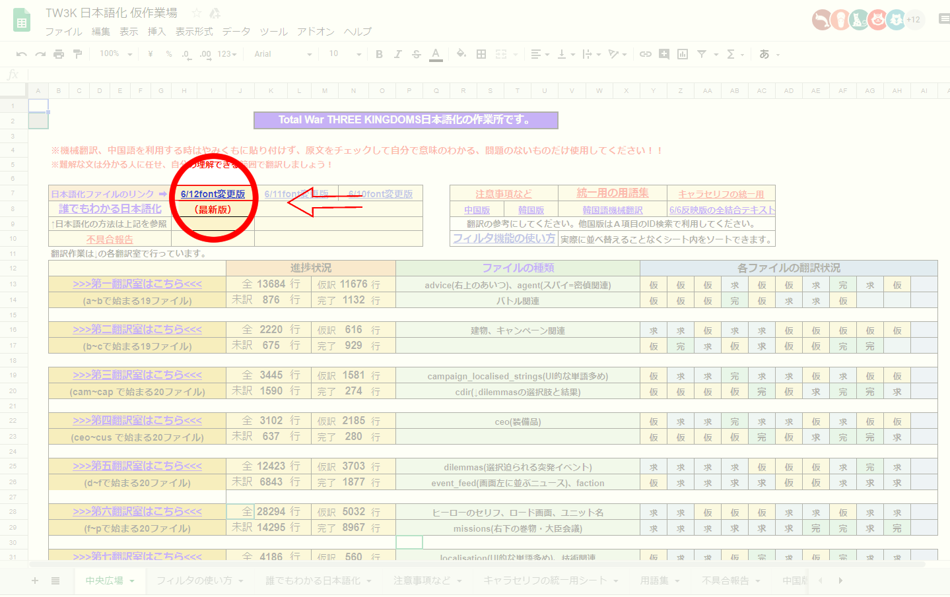The width and height of the screenshot is (950, 597).
Task: Open vertical align dropdown
Action: (566, 54)
